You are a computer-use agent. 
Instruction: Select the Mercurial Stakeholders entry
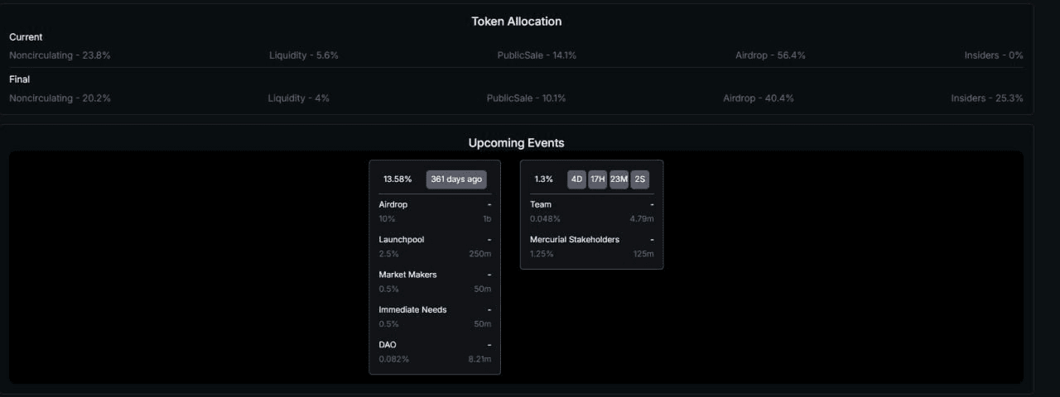(591, 246)
